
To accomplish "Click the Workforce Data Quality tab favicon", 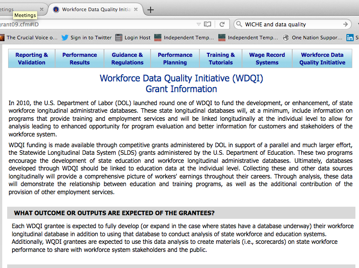I will pyautogui.click(x=56, y=9).
